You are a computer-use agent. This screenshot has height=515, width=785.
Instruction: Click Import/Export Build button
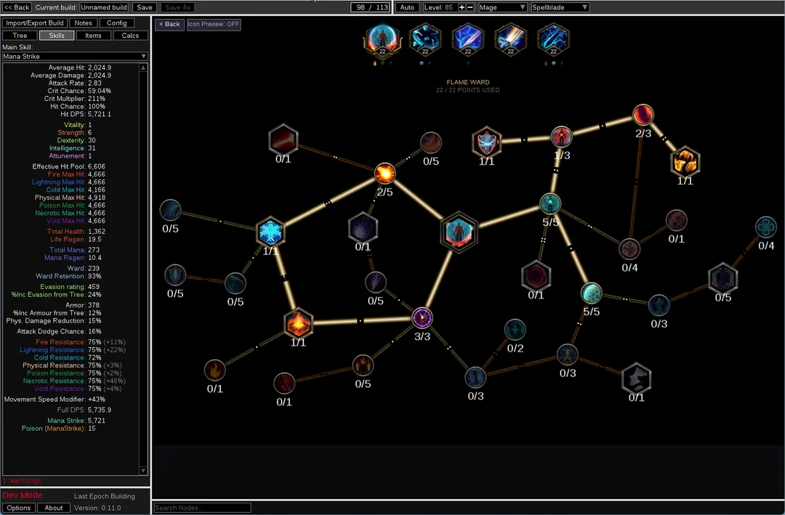35,23
